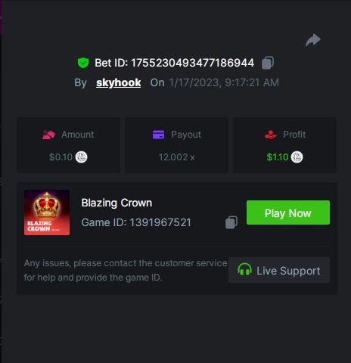Copy the Bet ID using copy icon
351x363 pixels.
click(x=268, y=63)
